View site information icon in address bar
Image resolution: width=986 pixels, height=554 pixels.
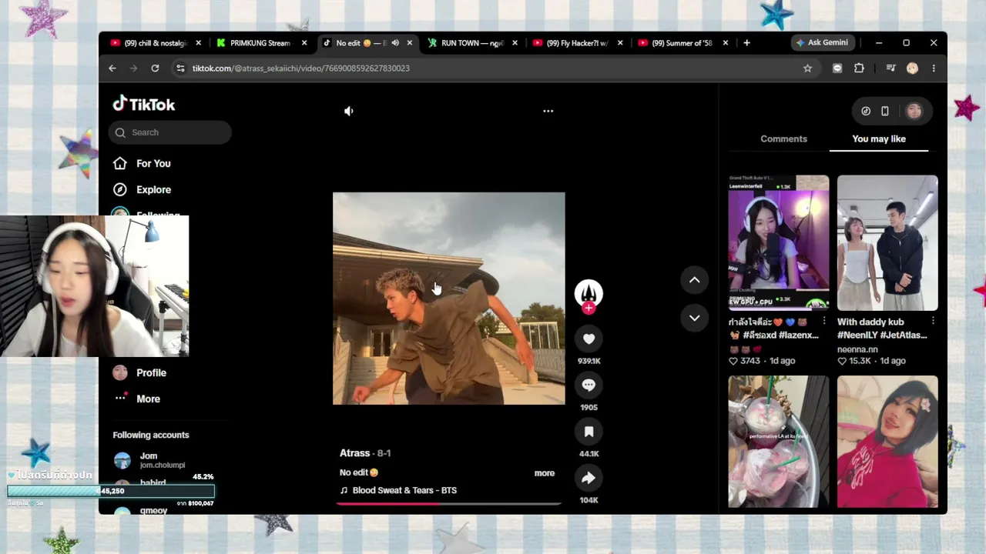click(x=180, y=68)
